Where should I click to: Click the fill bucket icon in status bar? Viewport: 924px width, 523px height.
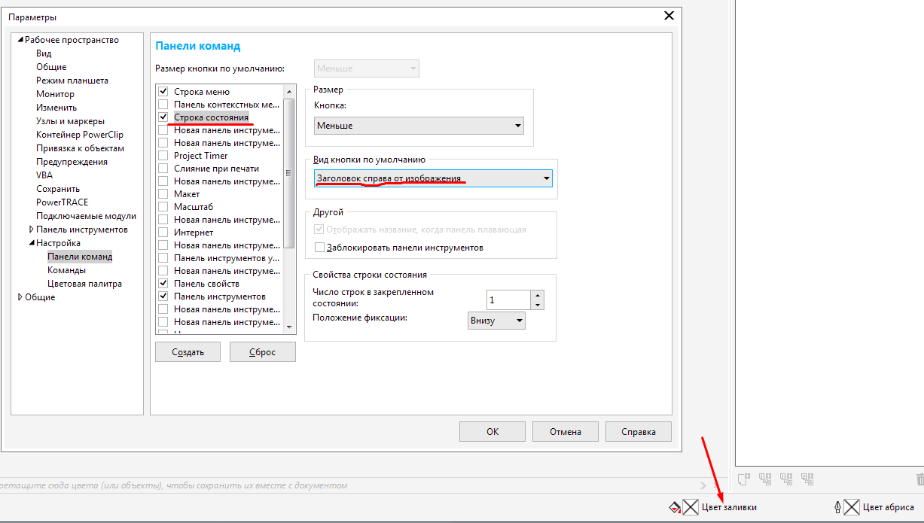675,508
